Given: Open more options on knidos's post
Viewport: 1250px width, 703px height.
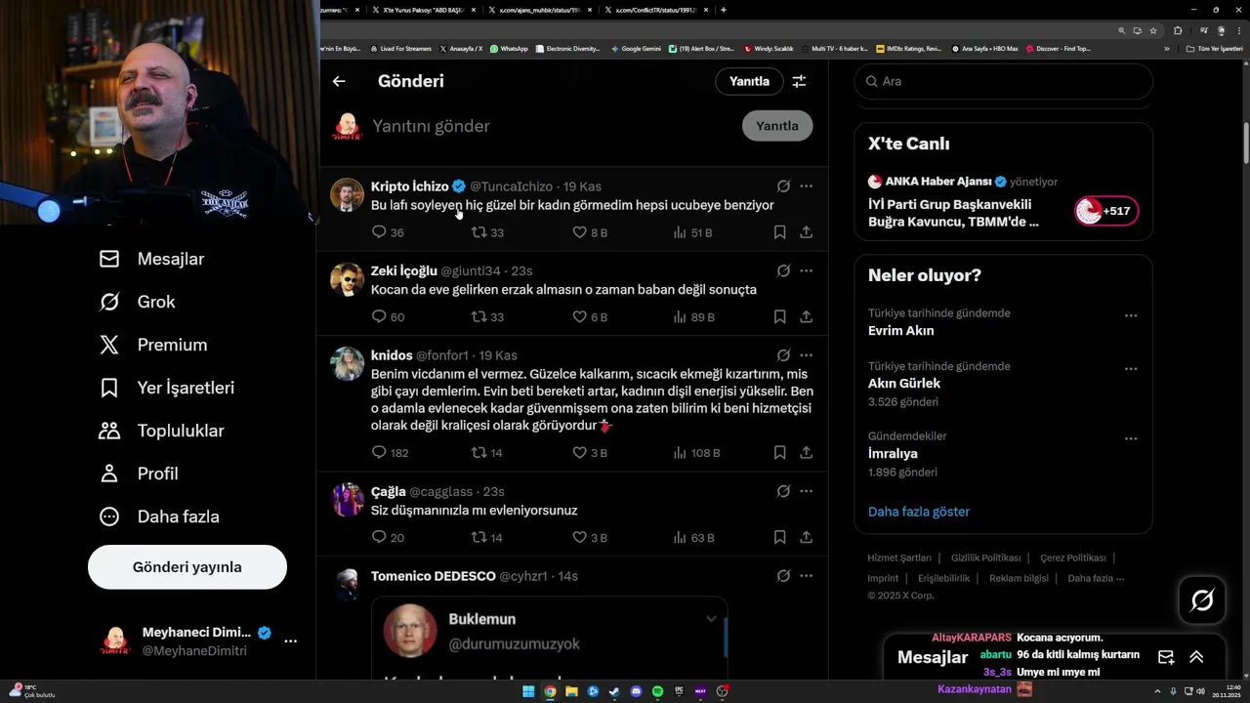Looking at the screenshot, I should click(806, 355).
